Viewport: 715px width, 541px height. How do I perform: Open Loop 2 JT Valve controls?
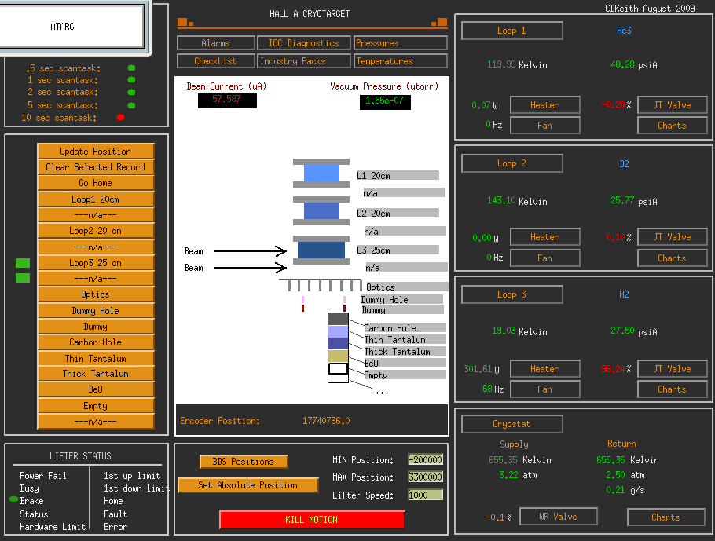[x=672, y=237]
